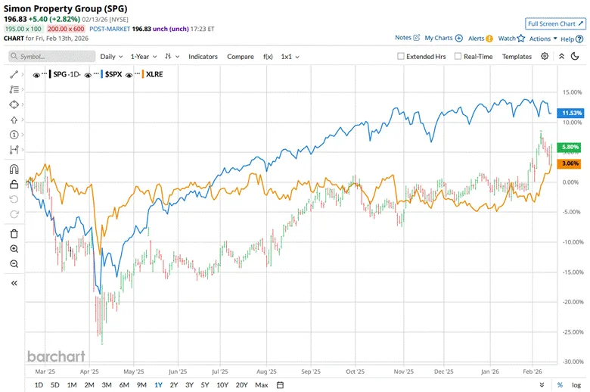Open the Daily frequency dropdown
The height and width of the screenshot is (392, 590).
coord(111,57)
